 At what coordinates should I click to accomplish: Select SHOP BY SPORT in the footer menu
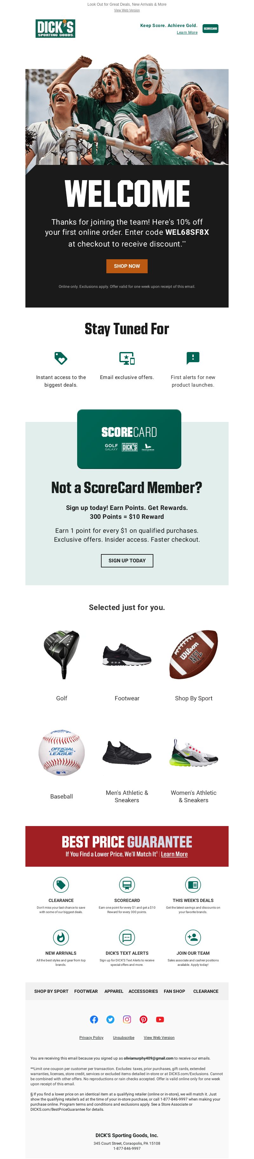pos(51,991)
